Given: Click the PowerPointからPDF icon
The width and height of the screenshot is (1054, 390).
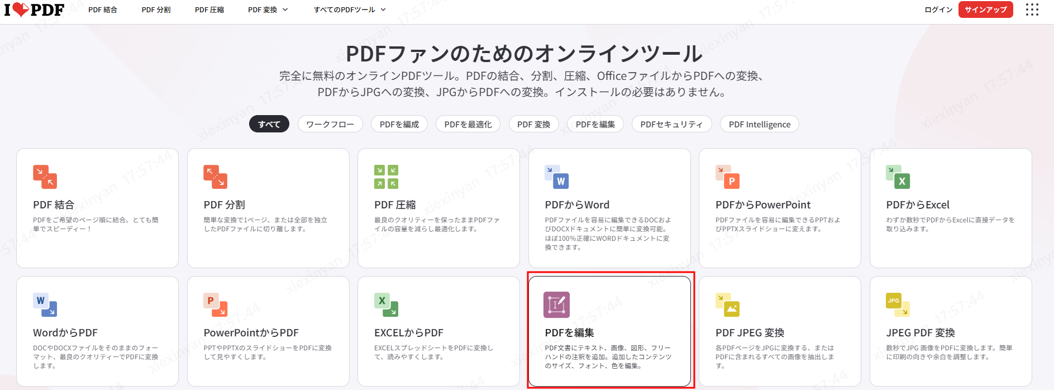Looking at the screenshot, I should point(216,305).
